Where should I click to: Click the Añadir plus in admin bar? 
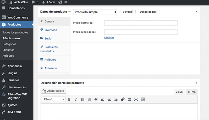[43, 2]
